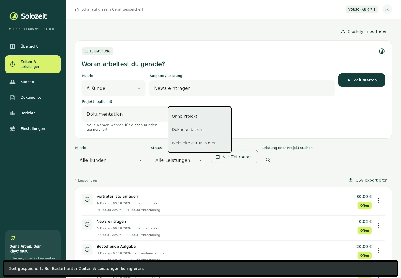Click the lock icon in top bar
This screenshot has height=278, width=401.
(77, 9)
